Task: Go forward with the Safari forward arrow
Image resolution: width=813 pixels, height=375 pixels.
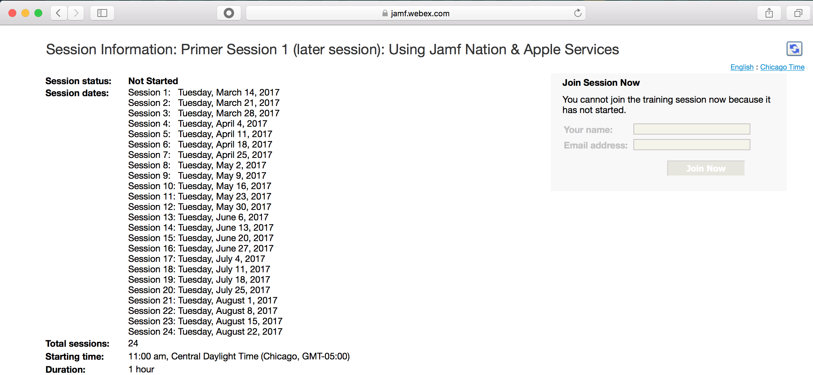Action: (76, 13)
